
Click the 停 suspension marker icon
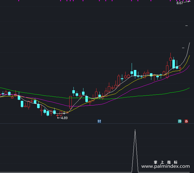[x=180, y=121]
